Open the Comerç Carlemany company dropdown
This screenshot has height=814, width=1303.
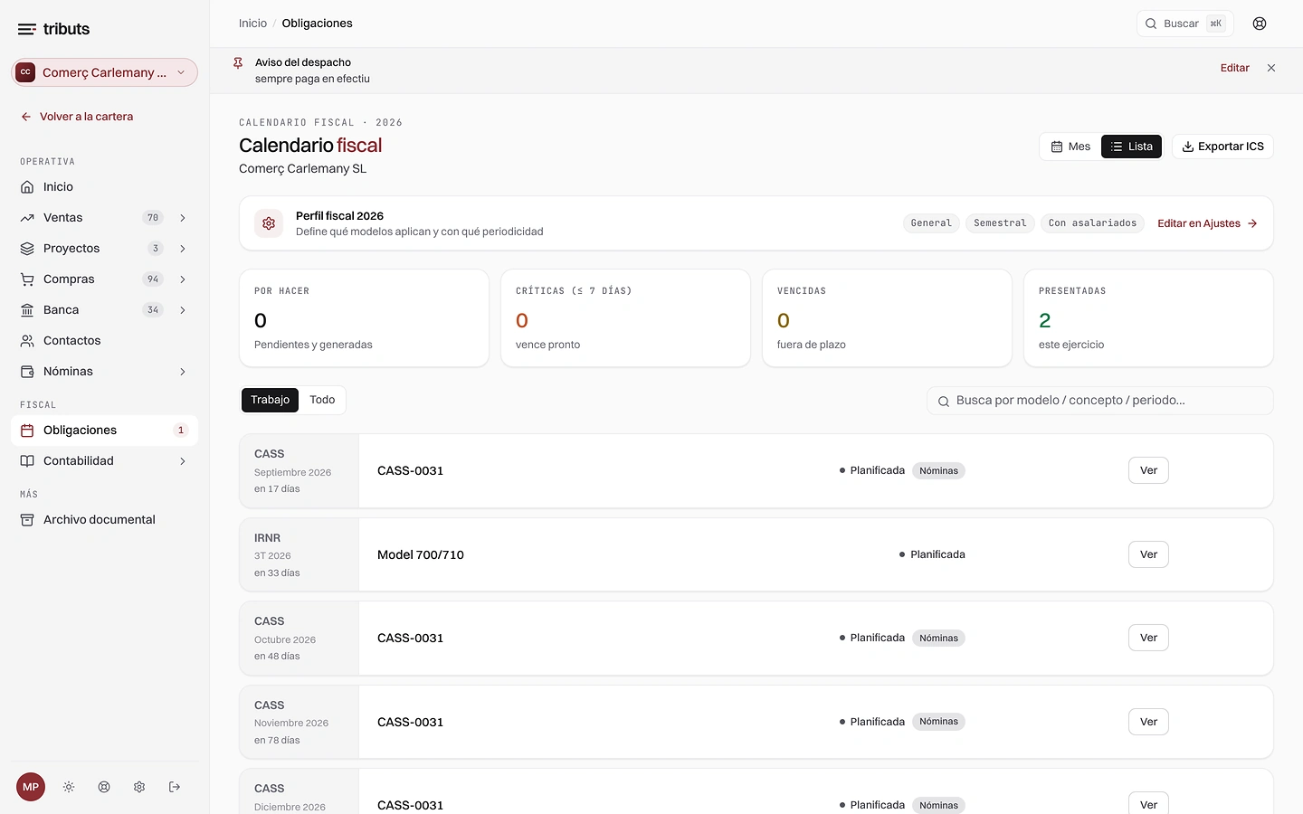104,72
